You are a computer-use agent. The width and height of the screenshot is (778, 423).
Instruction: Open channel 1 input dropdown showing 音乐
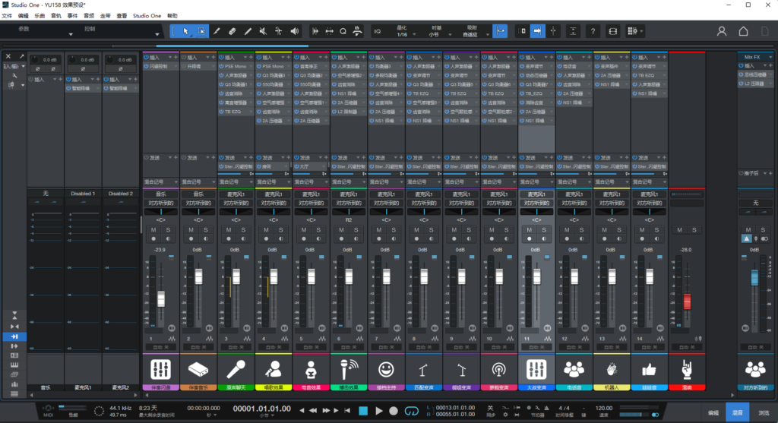160,194
